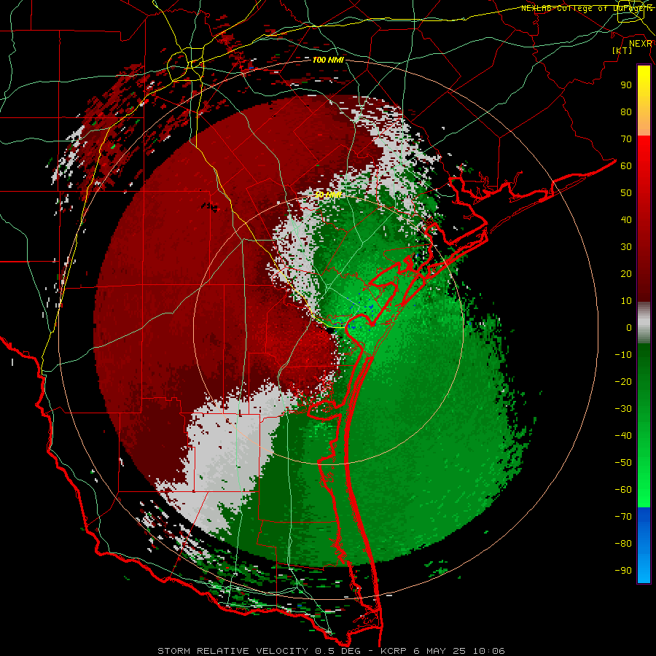Click the 40 value on the velocity scale
656x656 pixels.
pyautogui.click(x=626, y=219)
